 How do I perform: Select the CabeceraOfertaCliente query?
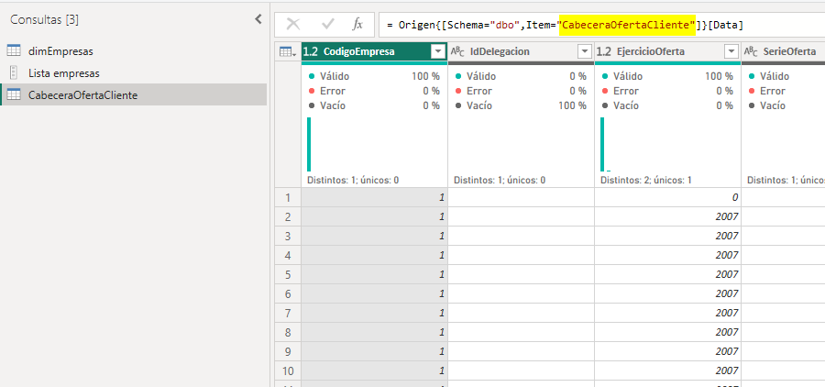[83, 94]
